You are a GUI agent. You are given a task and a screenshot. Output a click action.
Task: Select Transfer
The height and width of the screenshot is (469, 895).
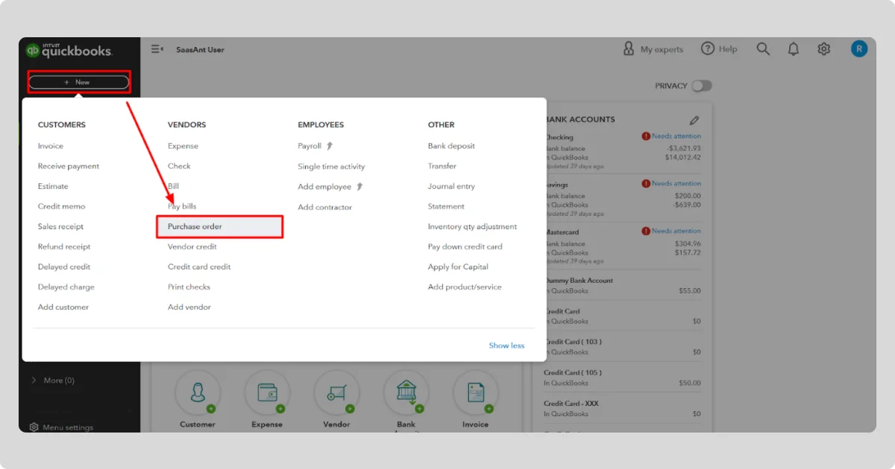442,166
